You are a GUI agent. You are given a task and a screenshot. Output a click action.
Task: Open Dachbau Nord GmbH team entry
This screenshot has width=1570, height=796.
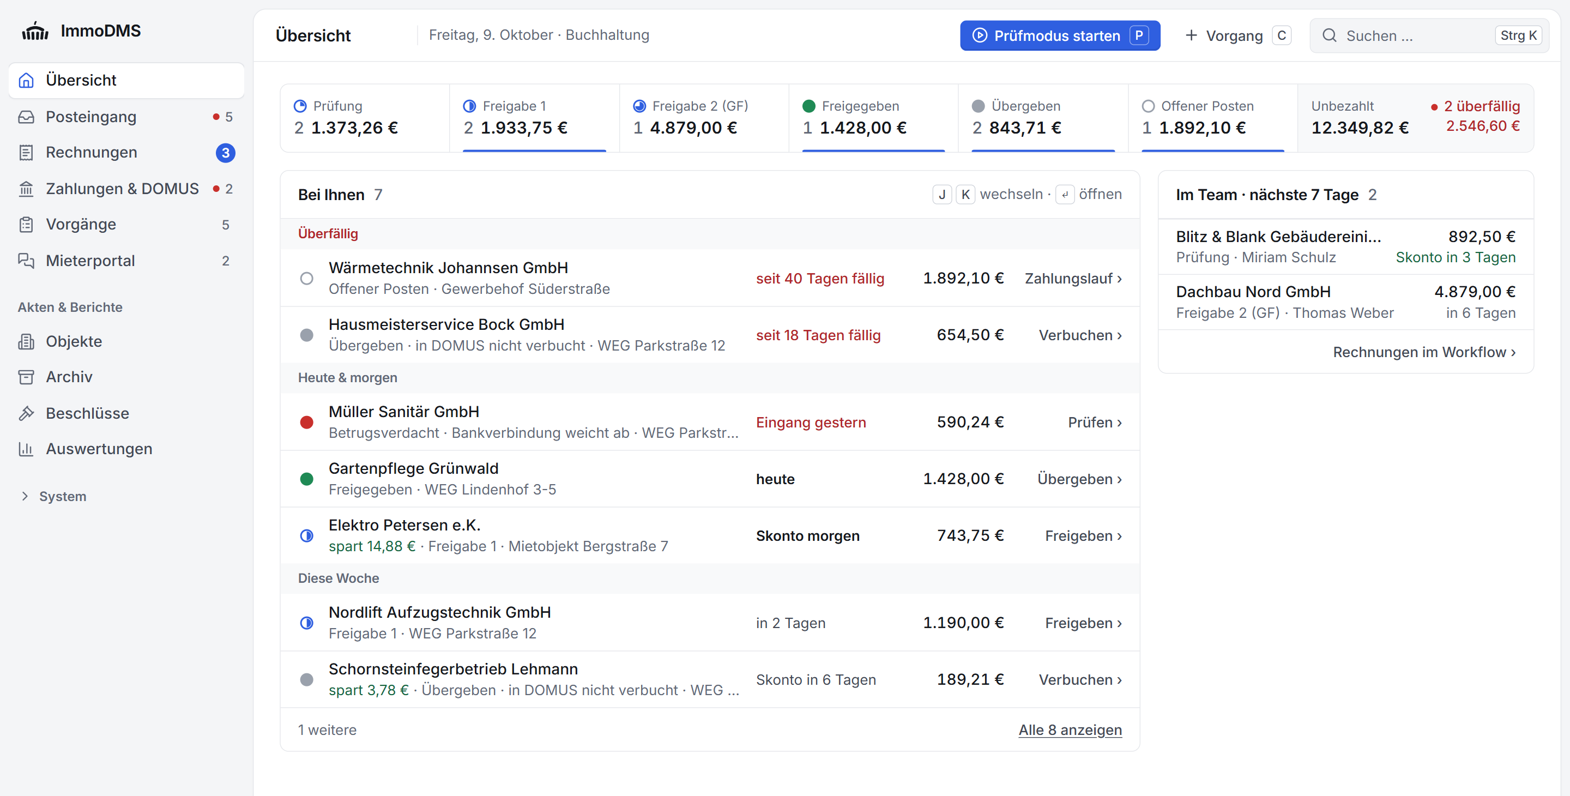pyautogui.click(x=1345, y=302)
